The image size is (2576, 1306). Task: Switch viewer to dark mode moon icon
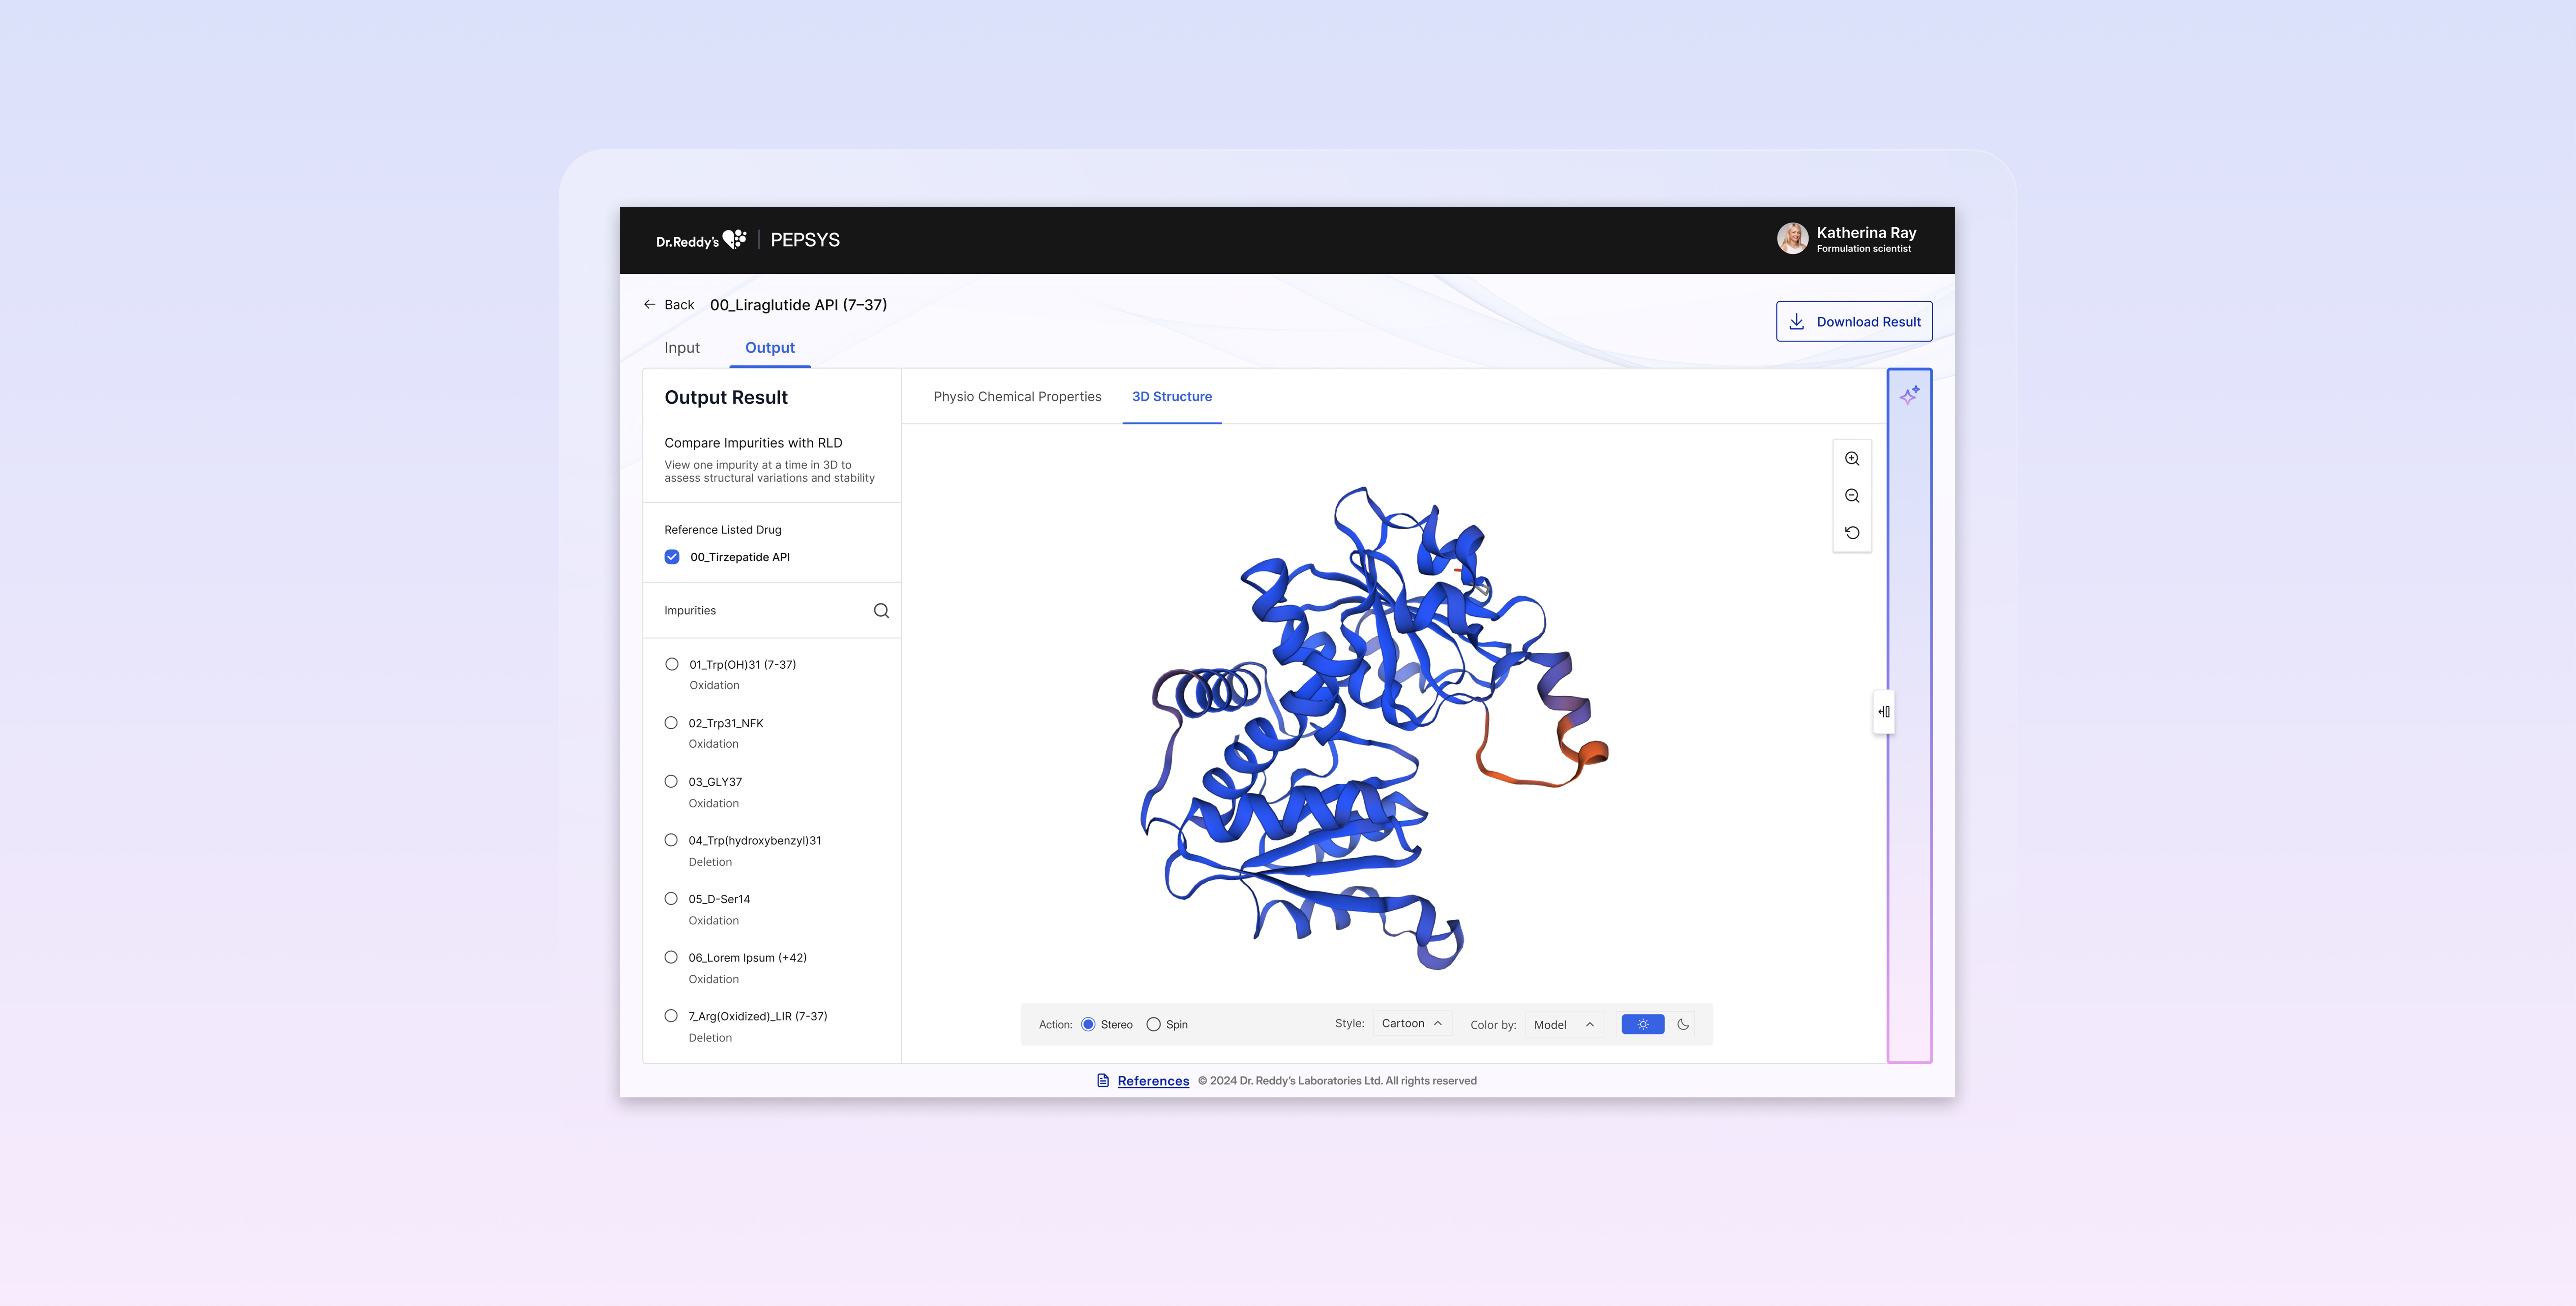tap(1683, 1024)
